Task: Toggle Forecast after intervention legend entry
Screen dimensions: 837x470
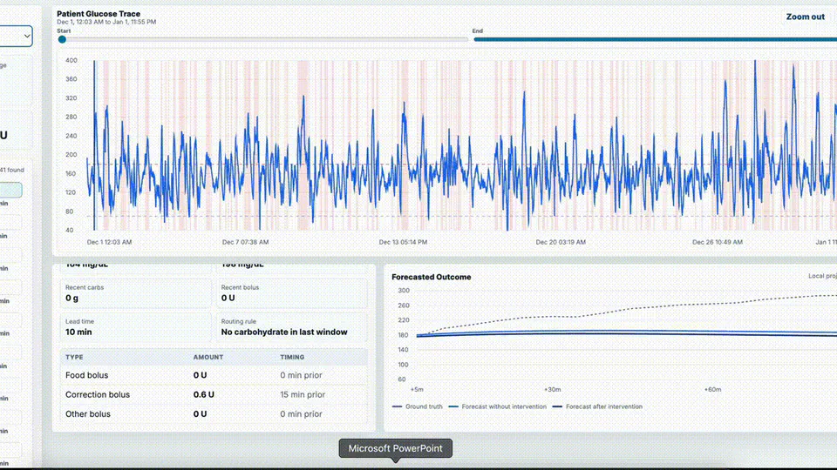Action: [x=597, y=406]
